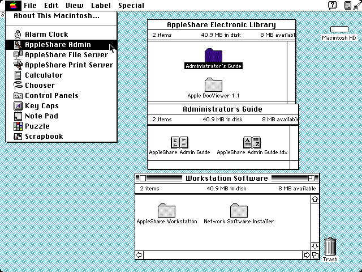Image resolution: width=362 pixels, height=272 pixels.
Task: Select the Network Software Installer folder icon
Action: tap(239, 210)
